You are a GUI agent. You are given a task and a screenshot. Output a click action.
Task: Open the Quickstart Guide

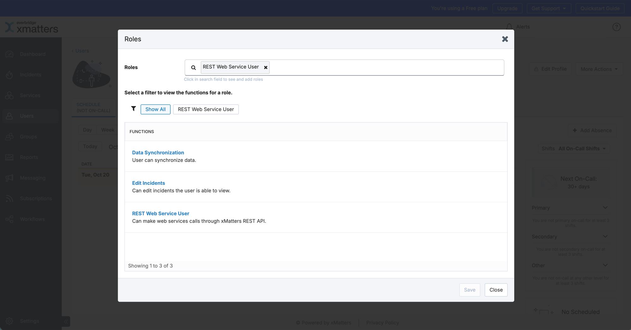[x=600, y=8]
